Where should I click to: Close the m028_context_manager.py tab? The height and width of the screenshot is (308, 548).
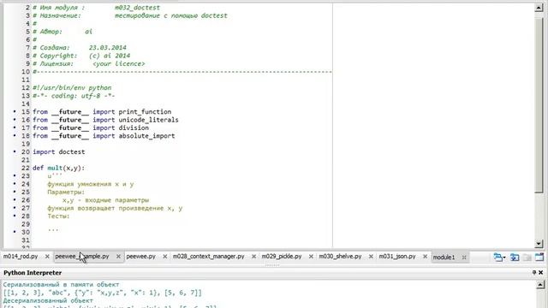pos(253,257)
